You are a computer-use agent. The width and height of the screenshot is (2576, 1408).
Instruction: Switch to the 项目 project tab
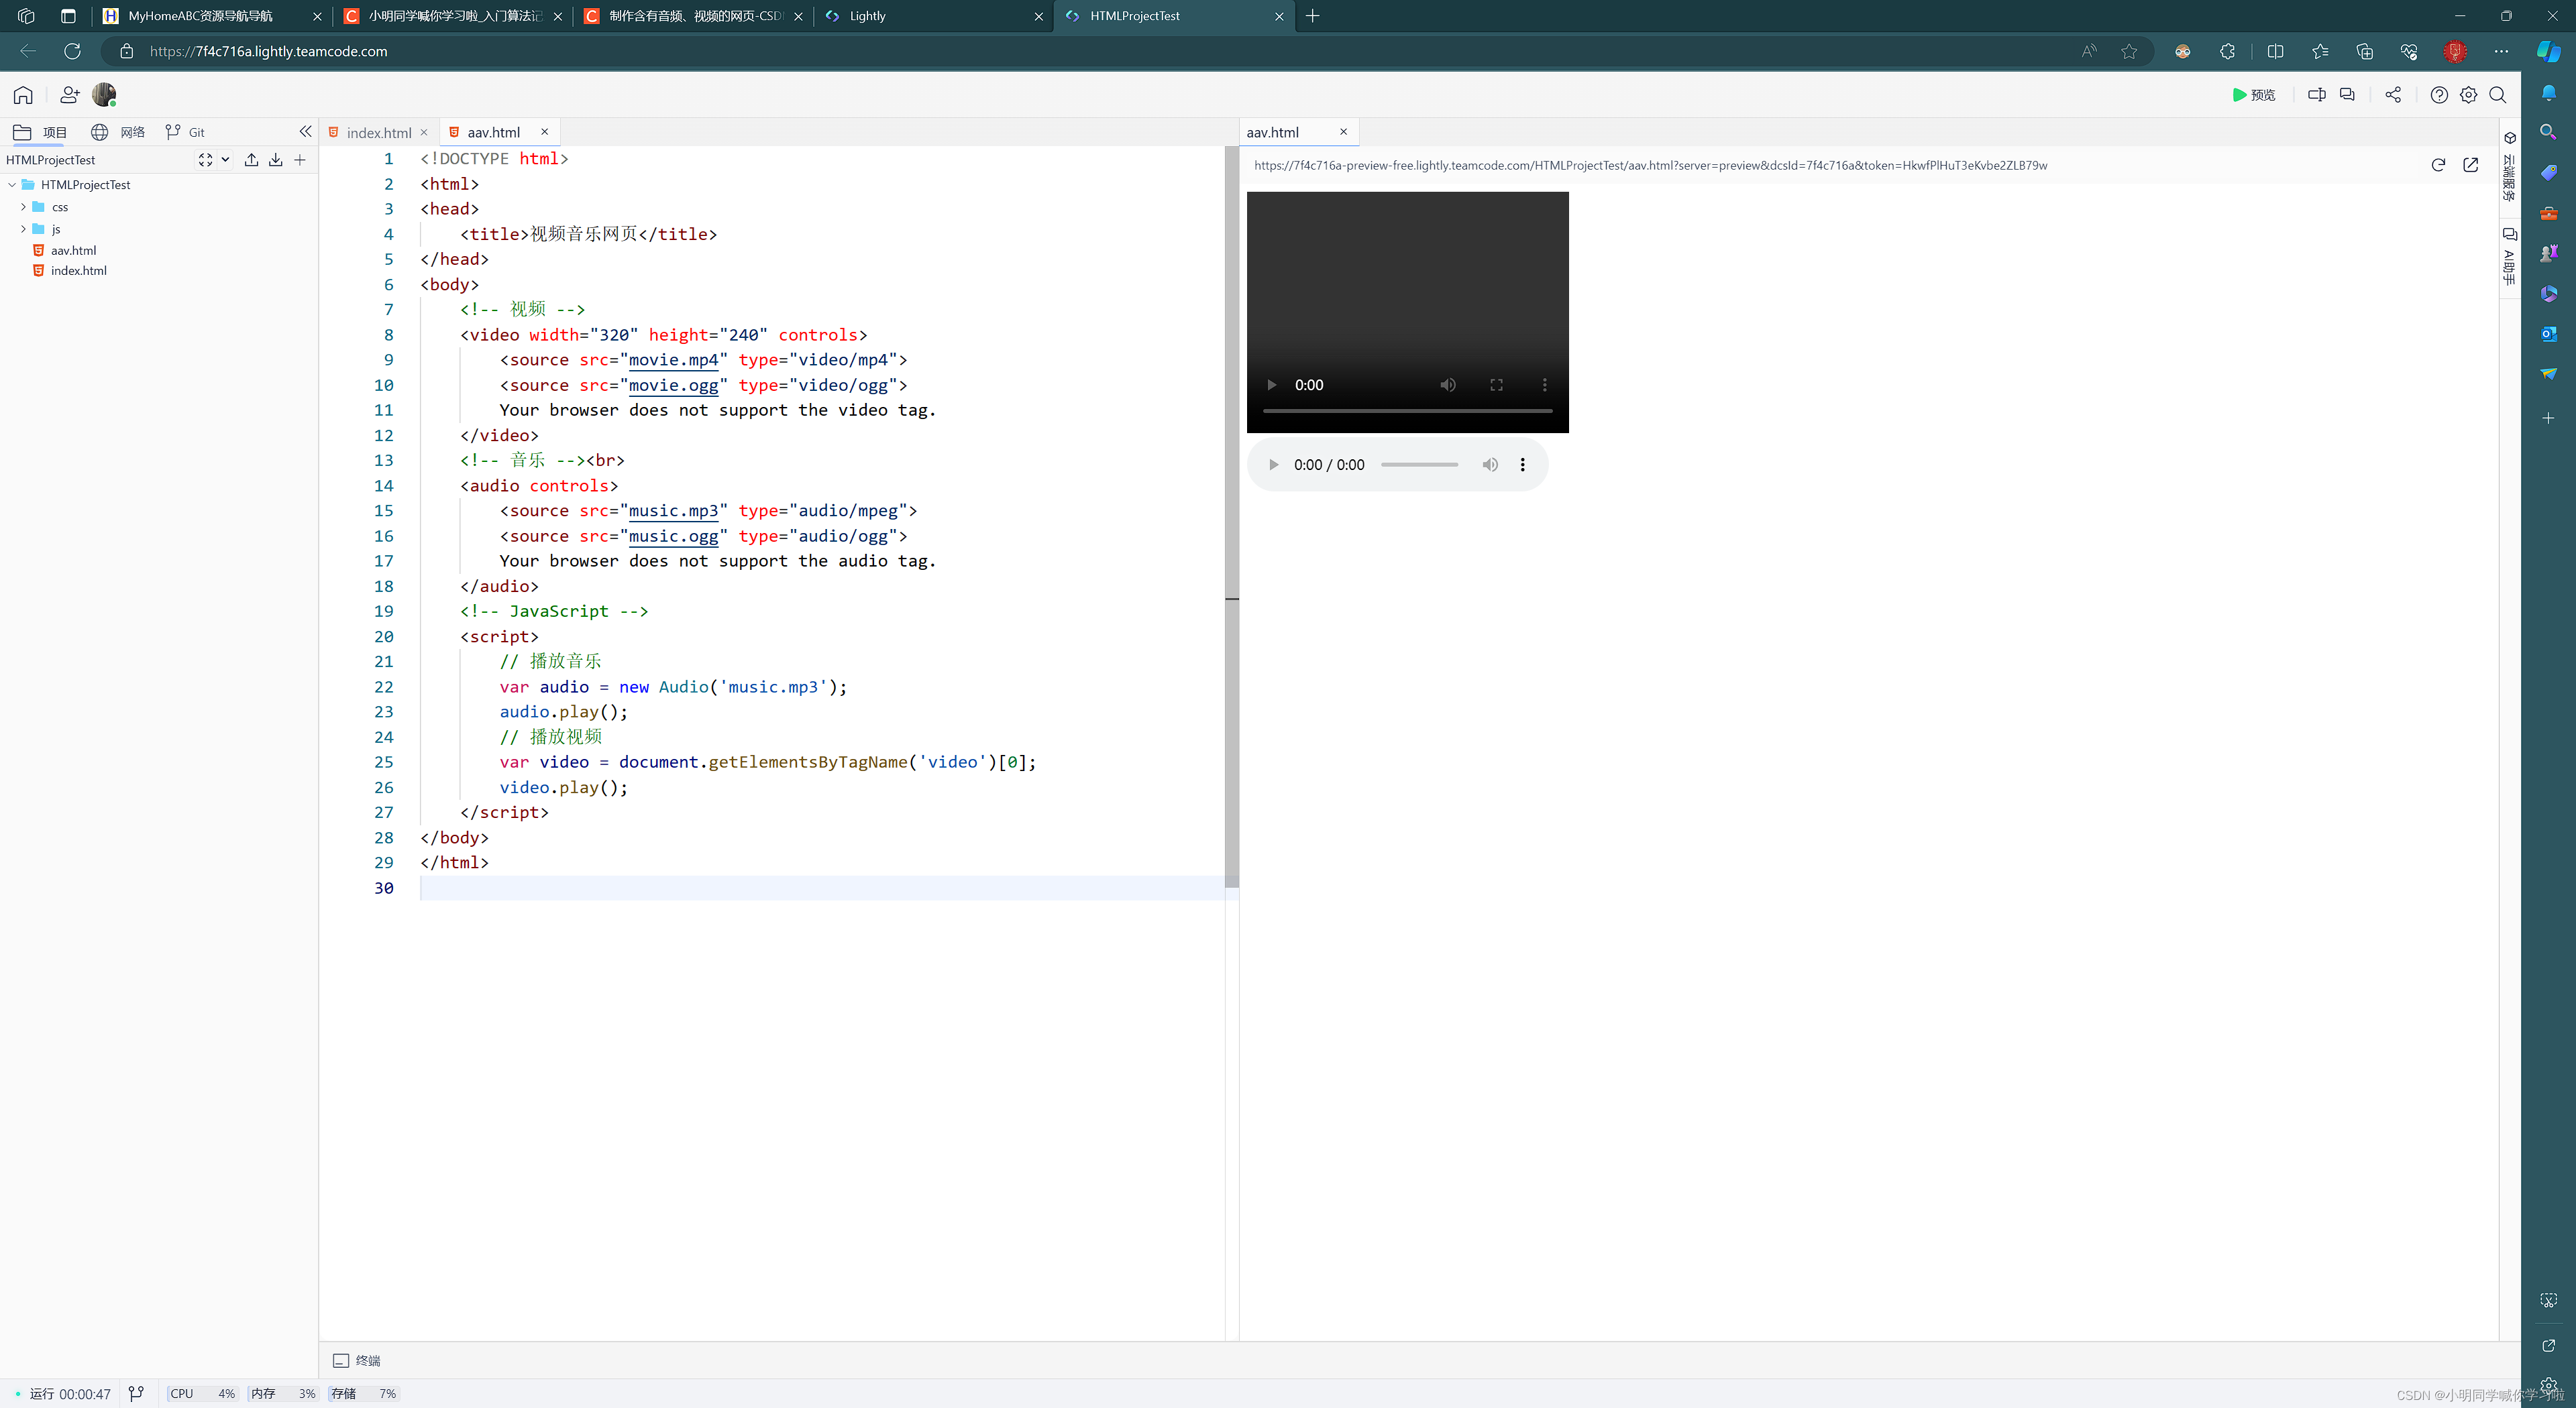(x=40, y=132)
